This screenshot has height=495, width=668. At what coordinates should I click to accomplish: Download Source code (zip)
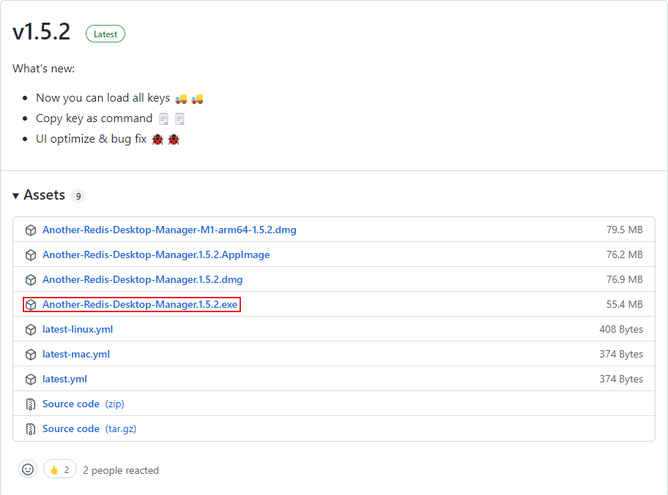83,404
